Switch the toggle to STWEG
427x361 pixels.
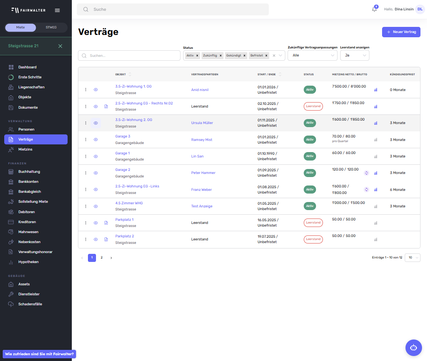click(x=51, y=28)
